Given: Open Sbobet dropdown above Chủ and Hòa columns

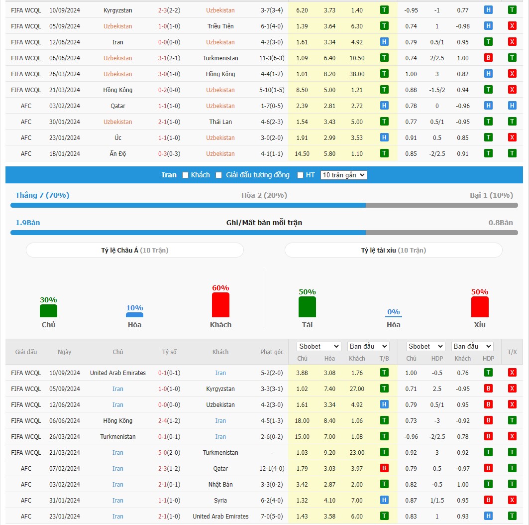Looking at the screenshot, I should click(319, 346).
